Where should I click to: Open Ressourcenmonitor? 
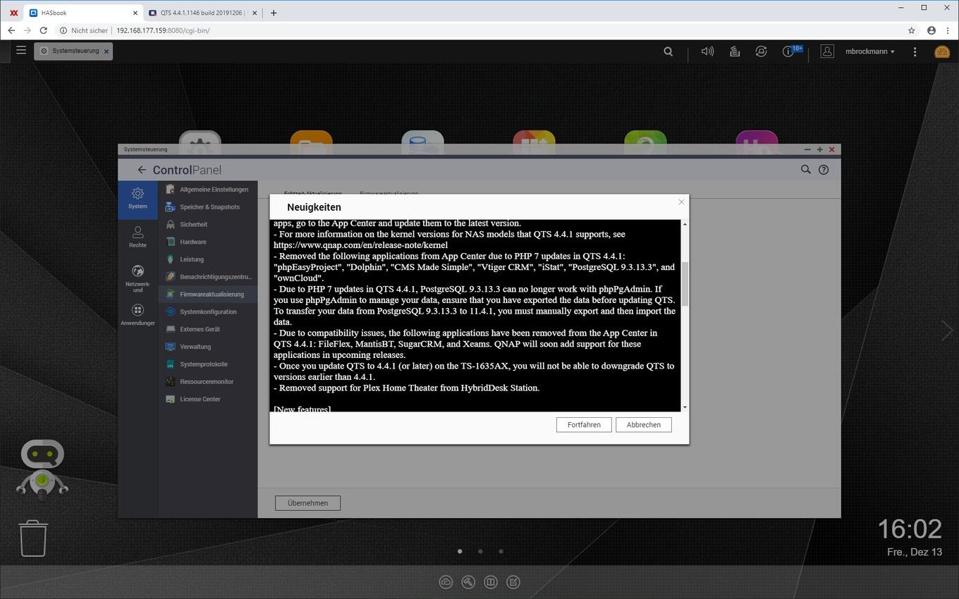click(x=208, y=381)
